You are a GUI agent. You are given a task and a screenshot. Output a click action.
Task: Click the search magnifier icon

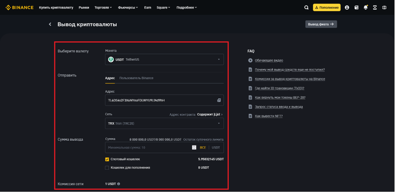306,7
